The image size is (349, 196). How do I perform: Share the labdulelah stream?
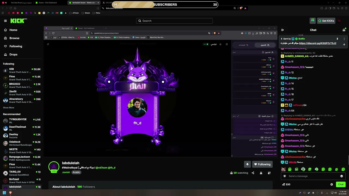(253, 173)
